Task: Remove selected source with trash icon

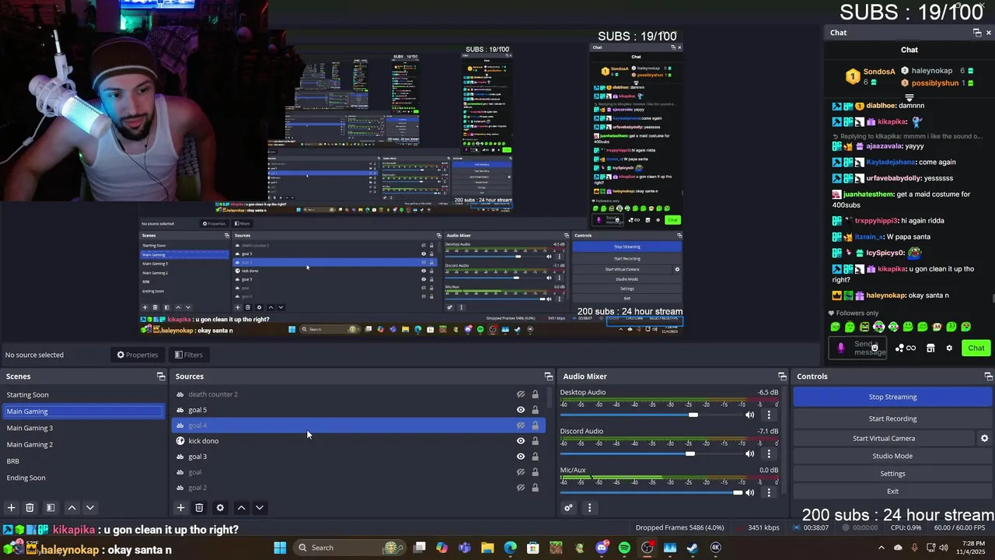Action: tap(199, 508)
